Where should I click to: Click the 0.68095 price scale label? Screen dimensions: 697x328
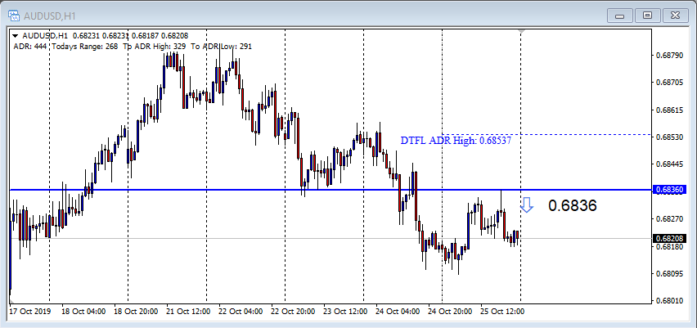pyautogui.click(x=669, y=273)
